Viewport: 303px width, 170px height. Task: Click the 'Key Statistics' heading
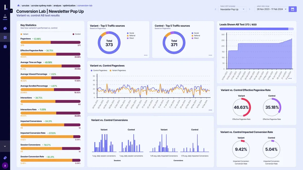point(28,25)
